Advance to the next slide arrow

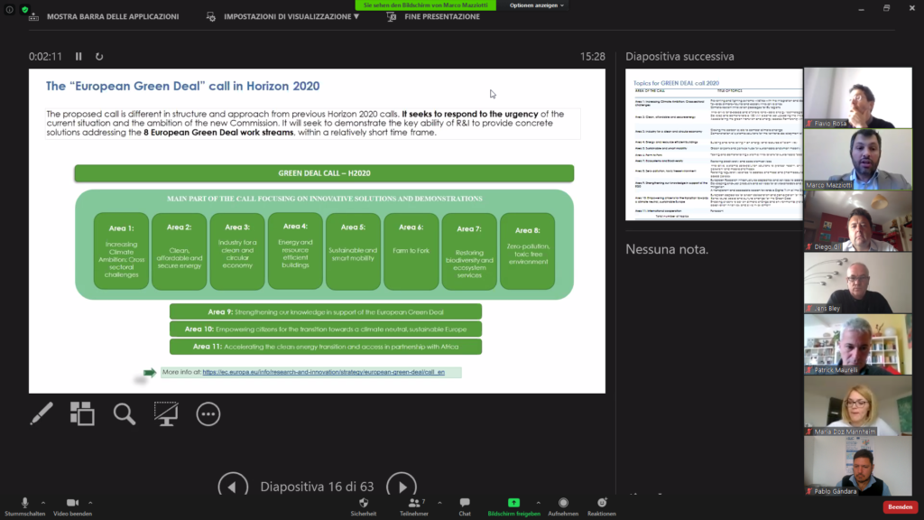coord(401,487)
